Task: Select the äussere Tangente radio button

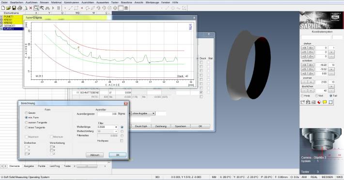Action: point(26,122)
